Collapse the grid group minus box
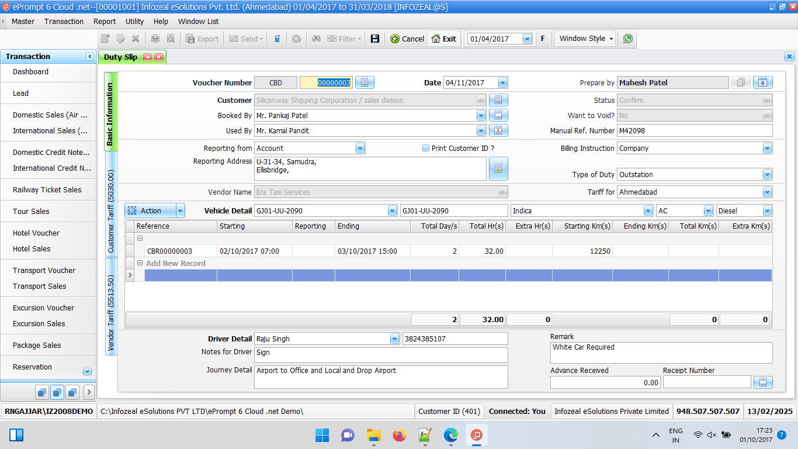 tap(140, 239)
